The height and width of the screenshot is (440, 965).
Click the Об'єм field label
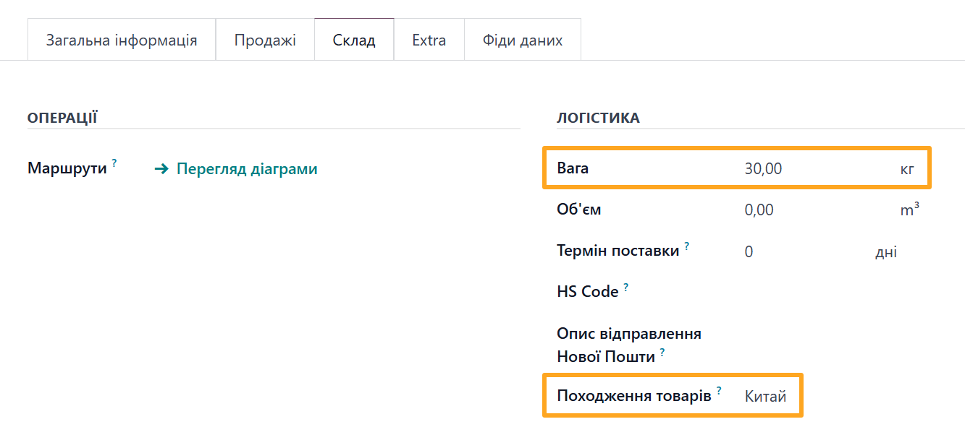[x=579, y=210]
